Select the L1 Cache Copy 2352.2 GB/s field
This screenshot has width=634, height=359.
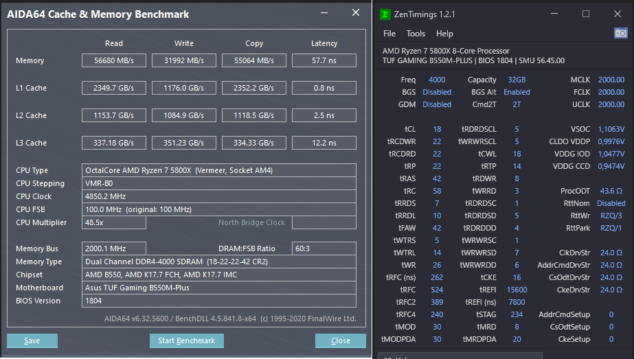tap(254, 88)
